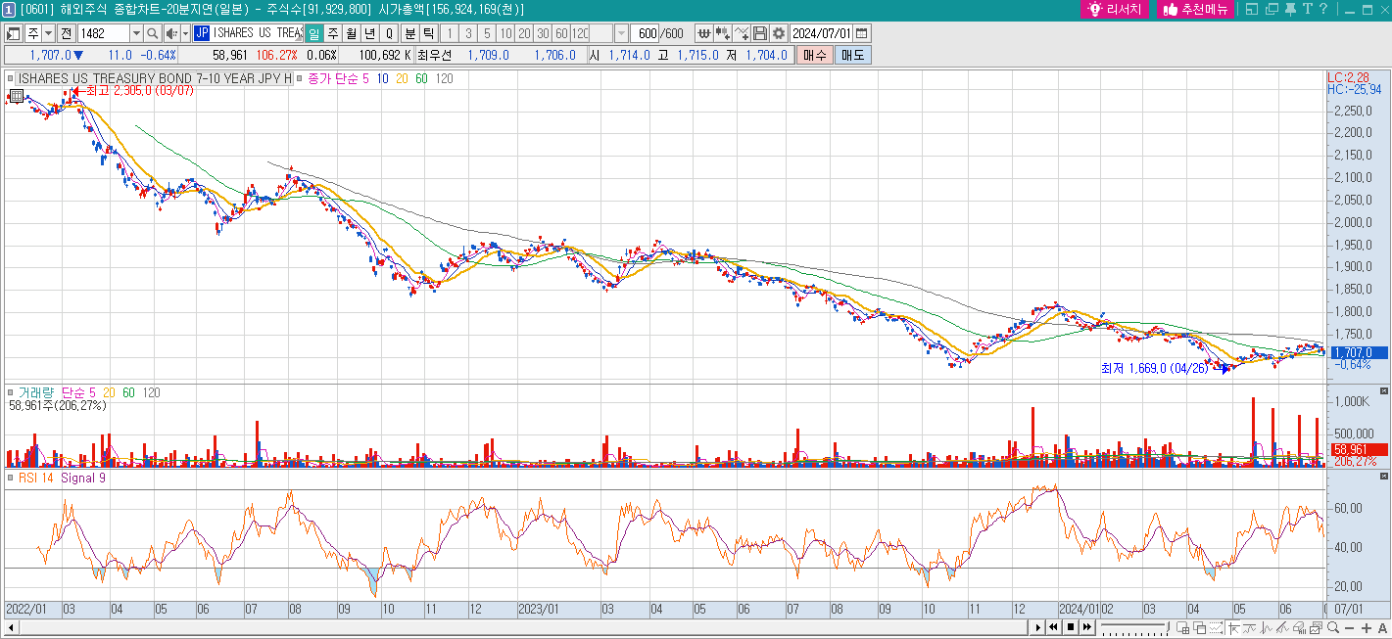Viewport: 1392px width, 639px height.
Task: Click the stop playback button
Action: (x=1071, y=627)
